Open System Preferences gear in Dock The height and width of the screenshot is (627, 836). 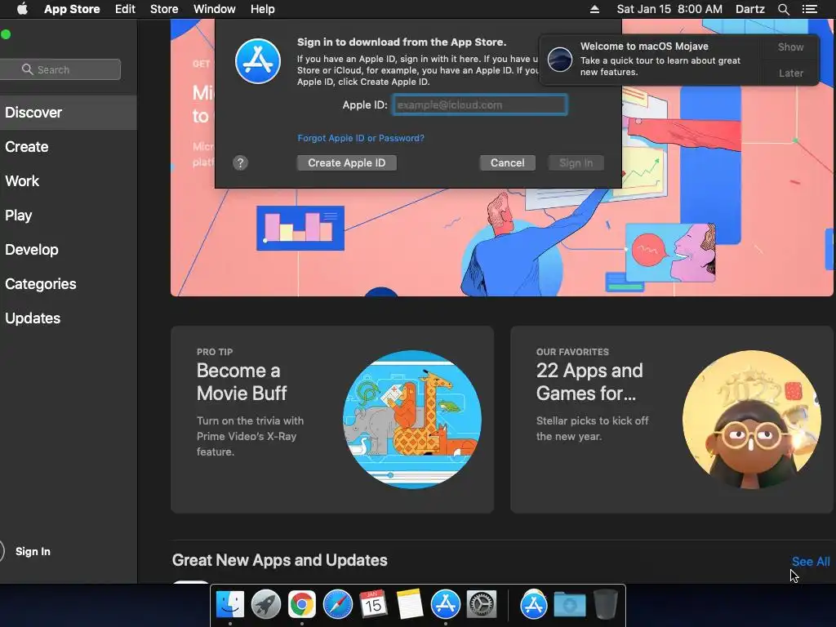482,604
